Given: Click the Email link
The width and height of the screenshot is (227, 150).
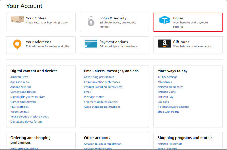Looking at the screenshot, I should [x=87, y=92].
